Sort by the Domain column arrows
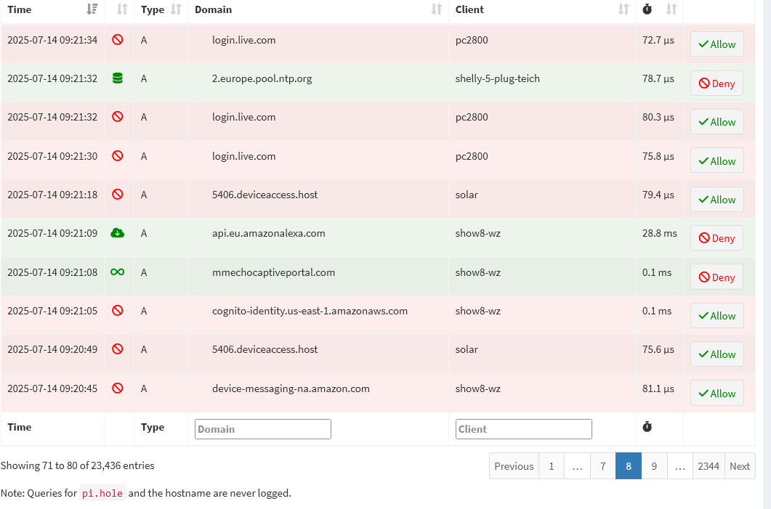The height and width of the screenshot is (509, 771). click(x=436, y=9)
